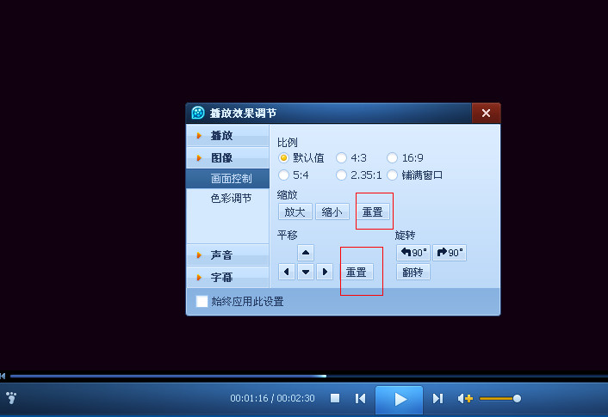Collapse the 图像 section
This screenshot has height=417, width=608.
(x=221, y=158)
